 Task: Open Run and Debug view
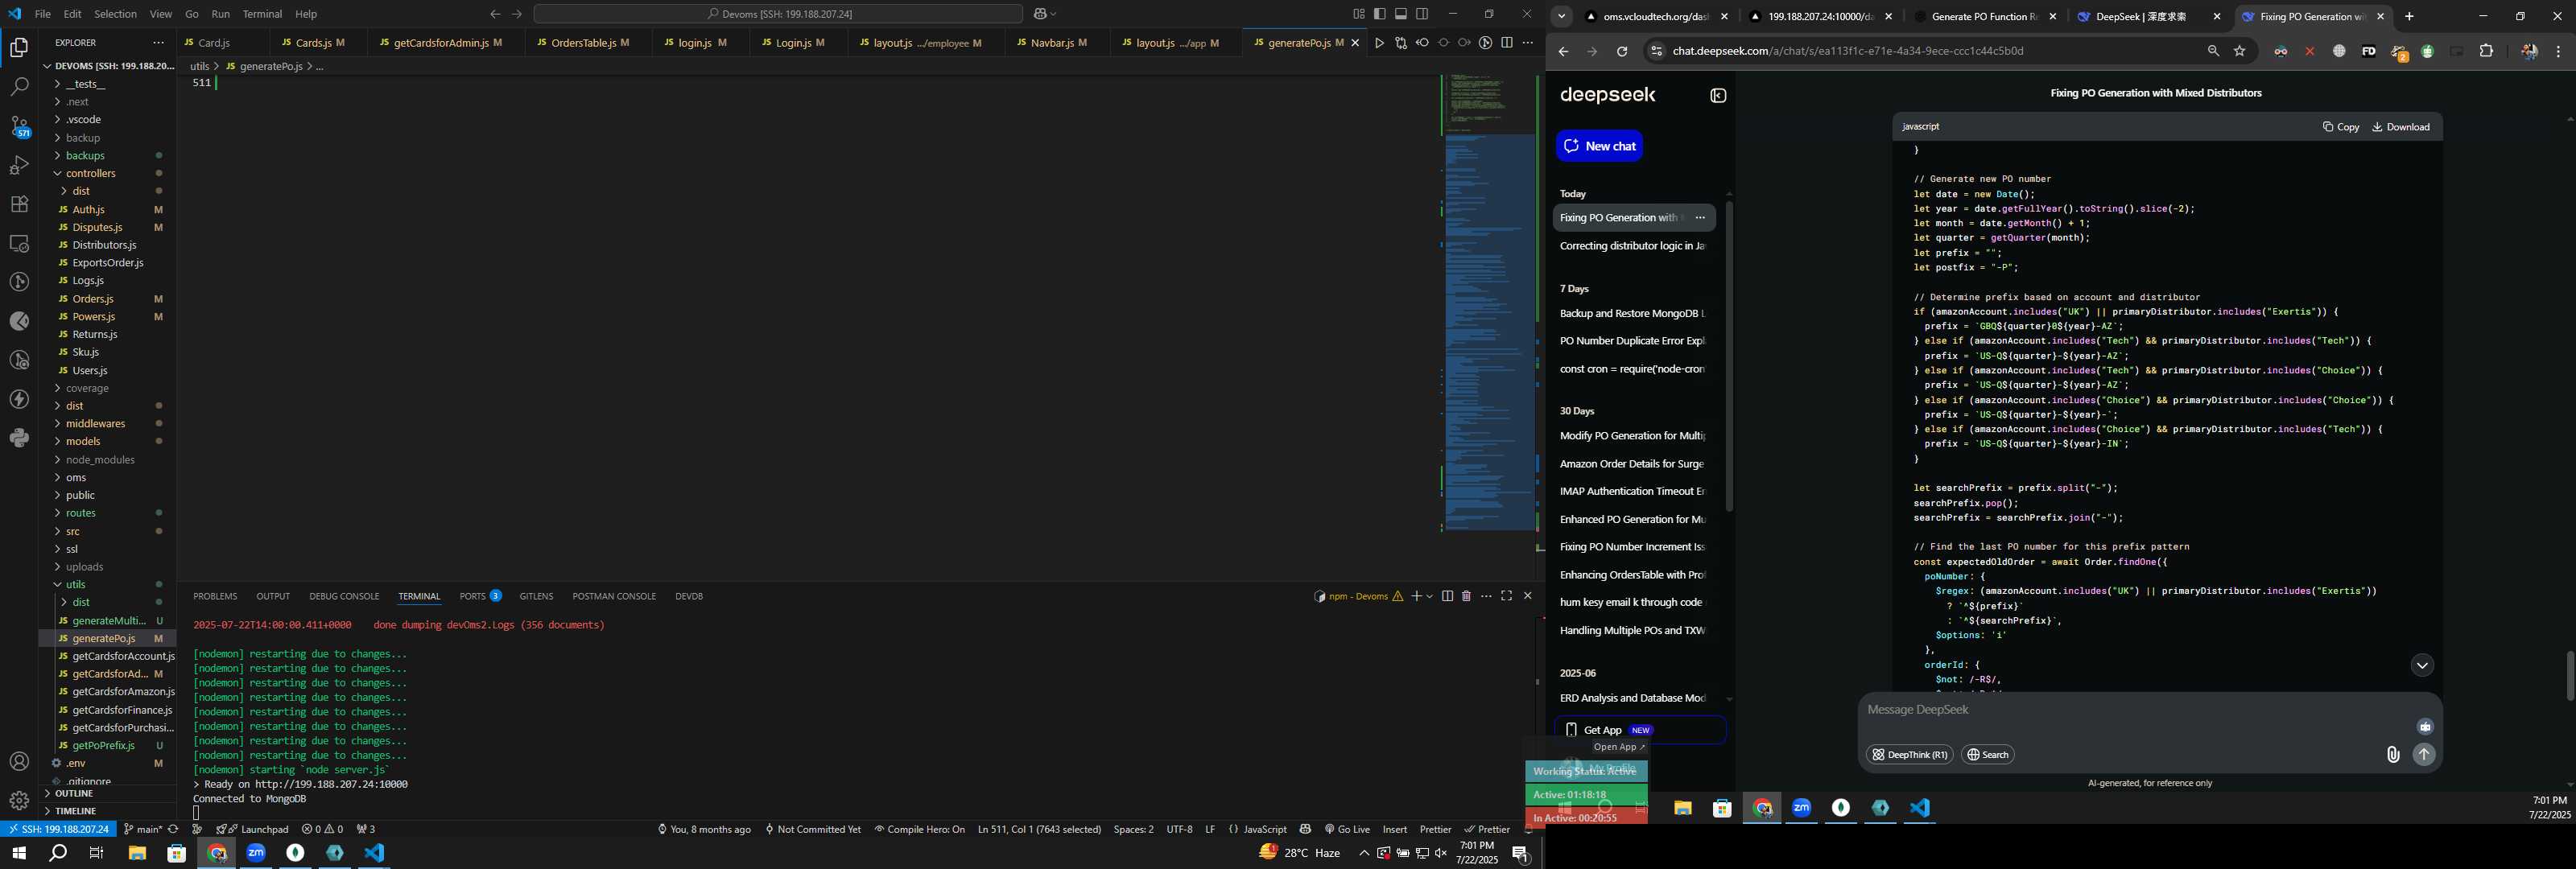pos(19,165)
